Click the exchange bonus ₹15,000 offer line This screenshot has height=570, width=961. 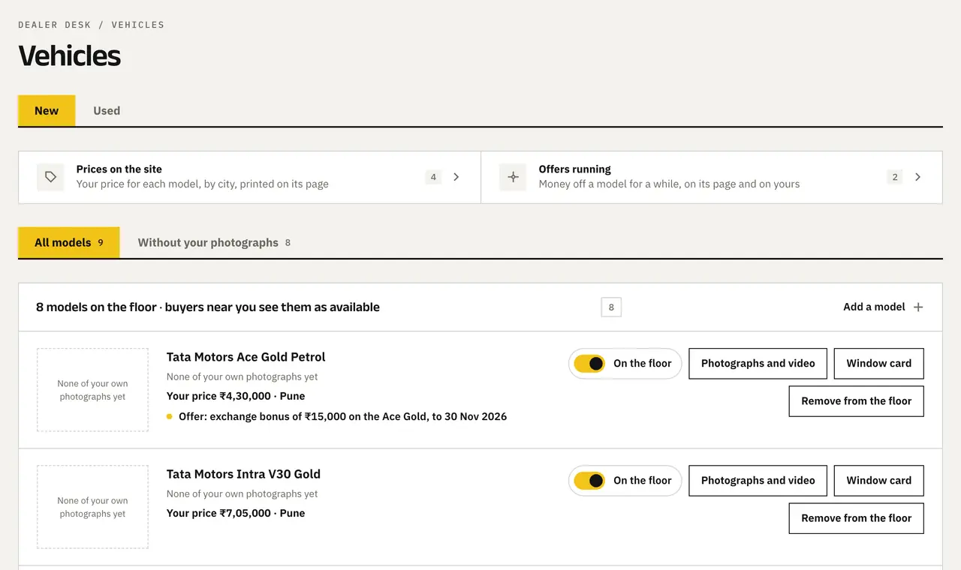[x=336, y=416]
